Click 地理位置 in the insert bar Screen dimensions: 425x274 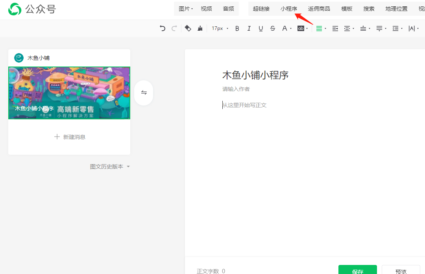[x=397, y=9]
